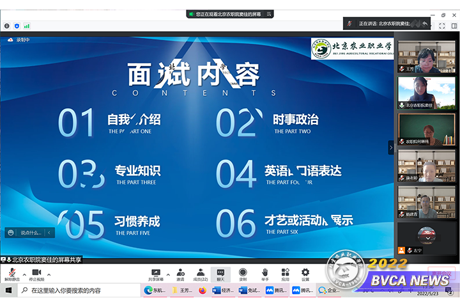Start recording with the 录制 icon

point(243,274)
